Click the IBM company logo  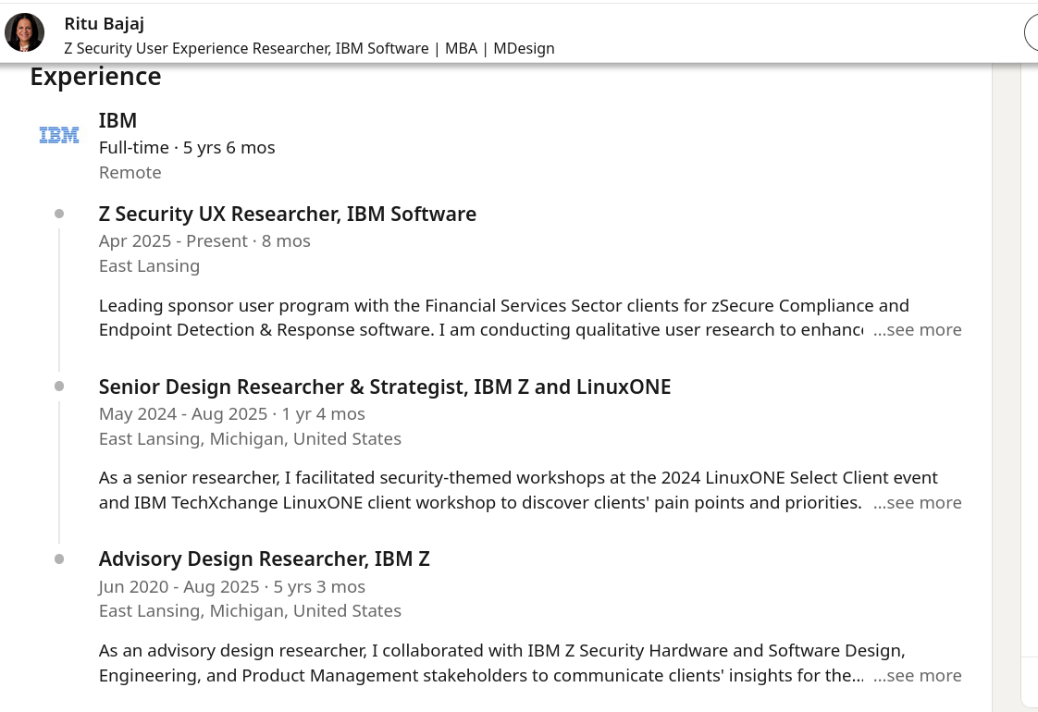58,134
